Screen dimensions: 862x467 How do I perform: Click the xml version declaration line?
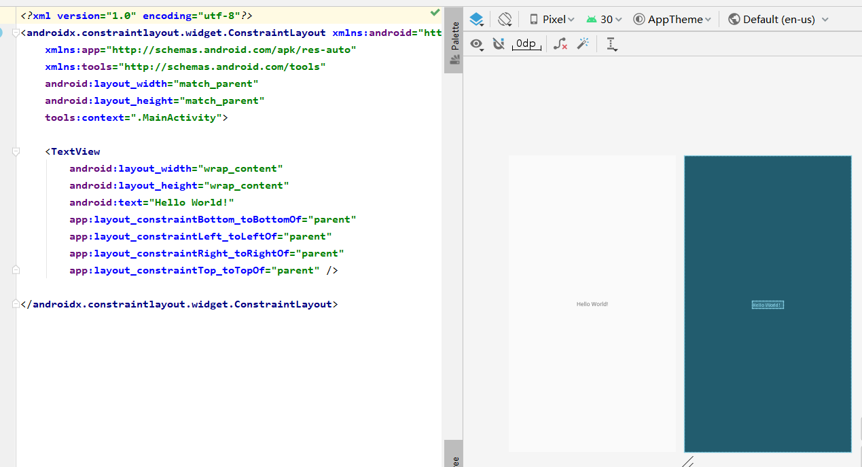pos(137,16)
